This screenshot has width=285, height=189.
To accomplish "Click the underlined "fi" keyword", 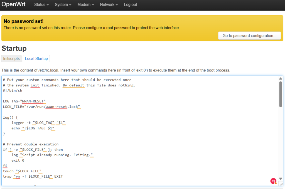I will pyautogui.click(x=5, y=165).
